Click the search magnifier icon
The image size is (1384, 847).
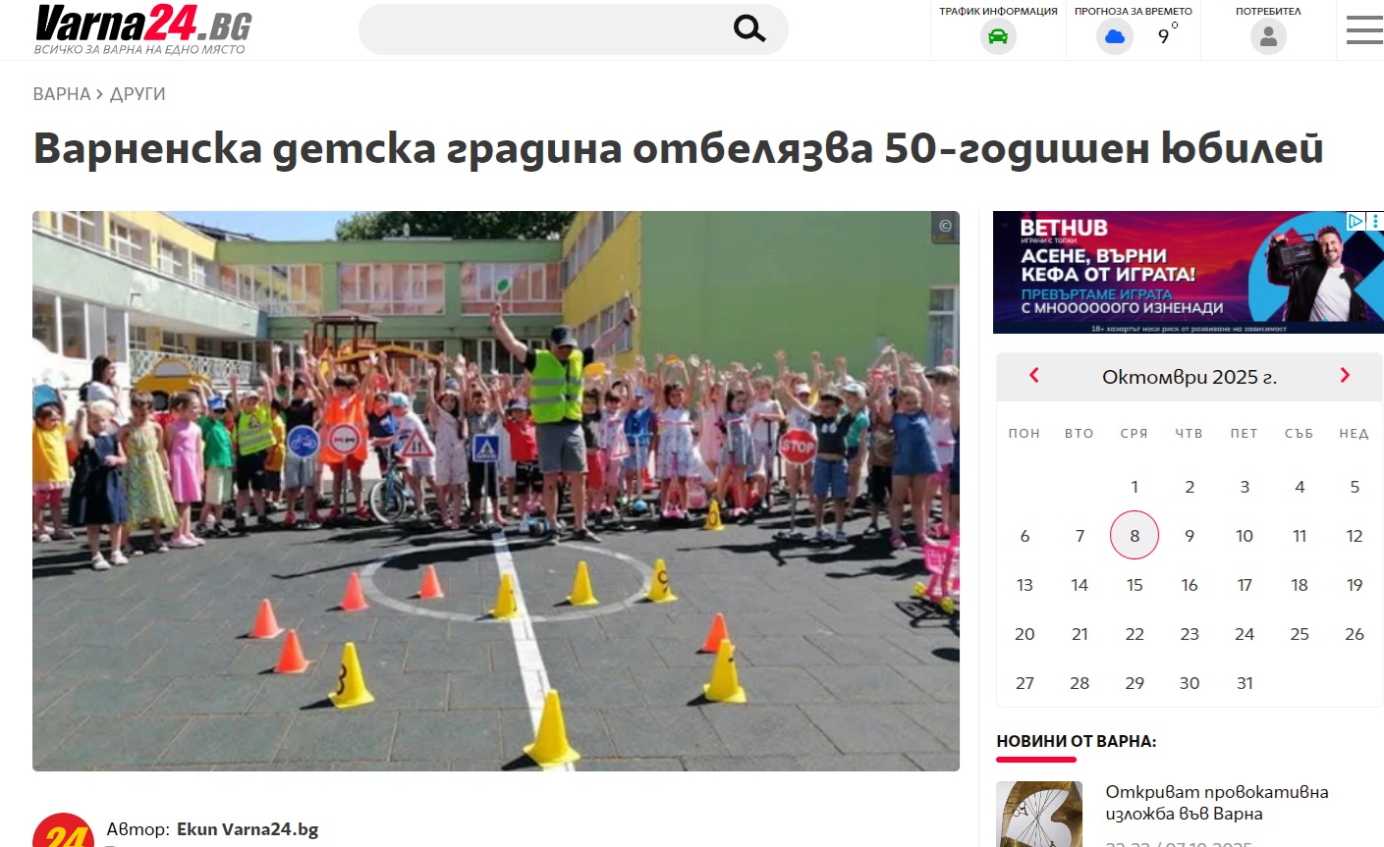748,29
